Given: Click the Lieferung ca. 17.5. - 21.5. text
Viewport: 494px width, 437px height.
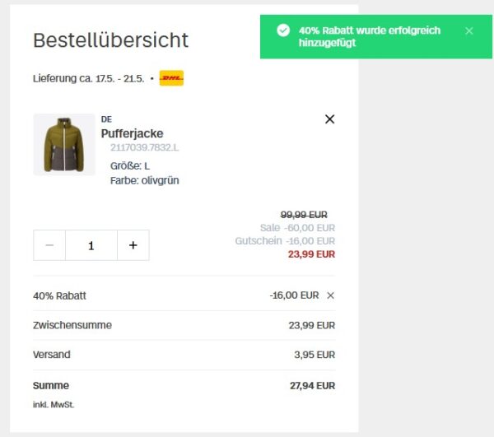Looking at the screenshot, I should [x=88, y=79].
